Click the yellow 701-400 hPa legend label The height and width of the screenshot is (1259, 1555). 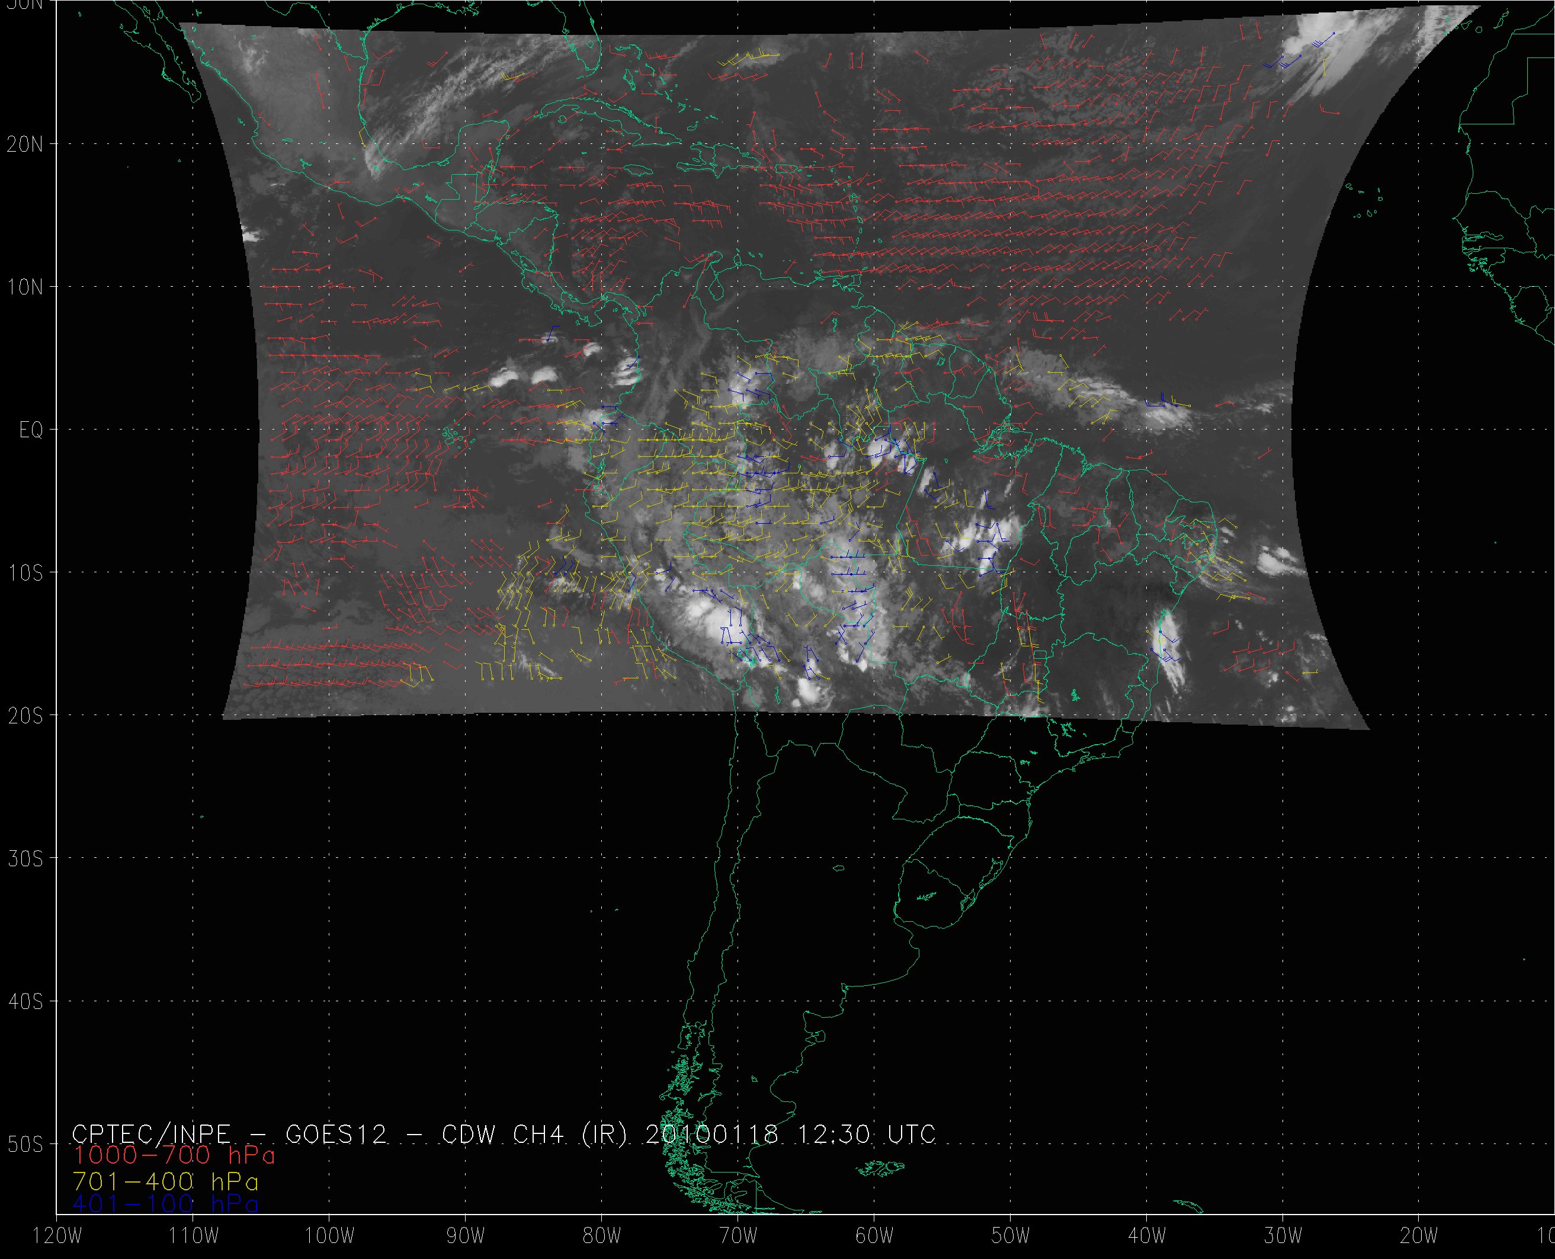tap(165, 1181)
